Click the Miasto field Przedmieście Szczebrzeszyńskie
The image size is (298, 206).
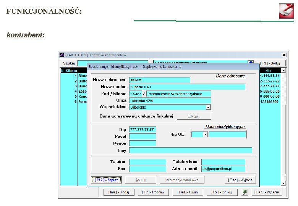coord(178,94)
